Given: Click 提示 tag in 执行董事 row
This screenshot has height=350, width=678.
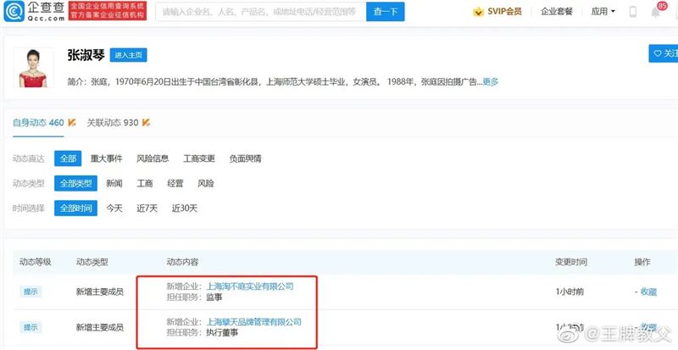Looking at the screenshot, I should tap(31, 327).
